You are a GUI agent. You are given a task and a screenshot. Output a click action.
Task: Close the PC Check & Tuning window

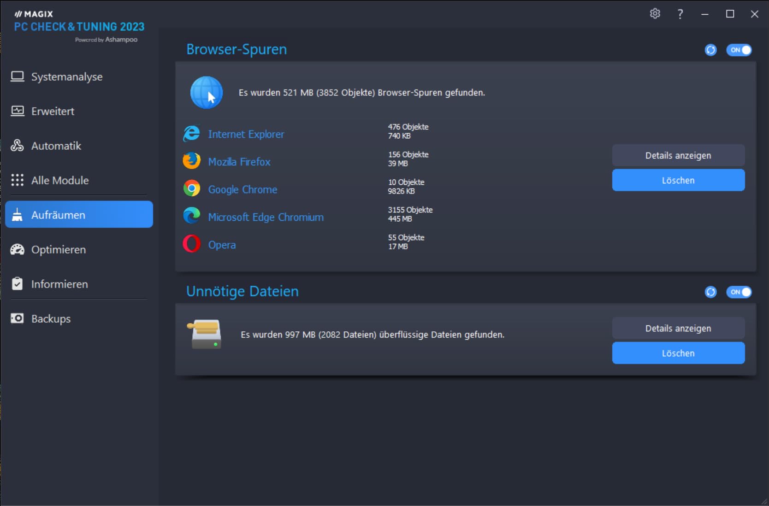point(755,14)
